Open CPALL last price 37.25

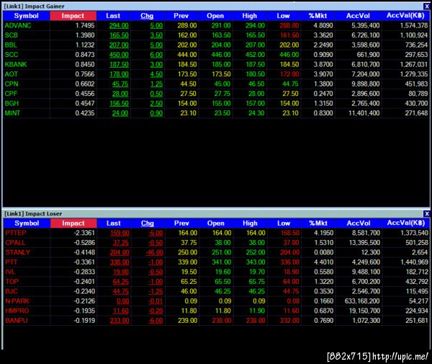coord(121,243)
